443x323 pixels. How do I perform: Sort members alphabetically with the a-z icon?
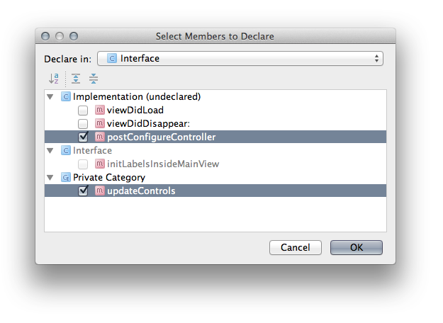pyautogui.click(x=54, y=79)
